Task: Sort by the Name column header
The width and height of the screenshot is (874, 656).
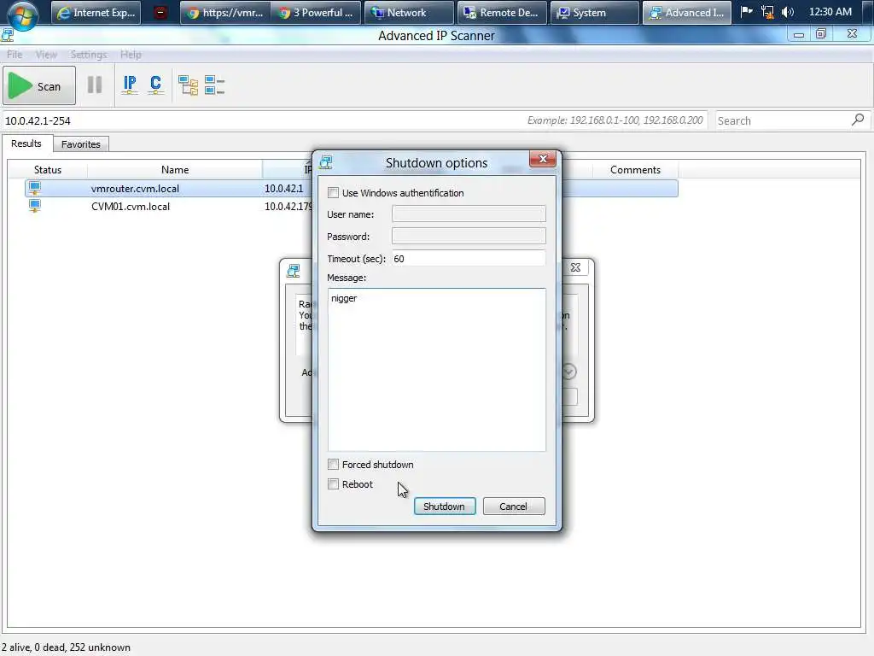Action: (174, 170)
